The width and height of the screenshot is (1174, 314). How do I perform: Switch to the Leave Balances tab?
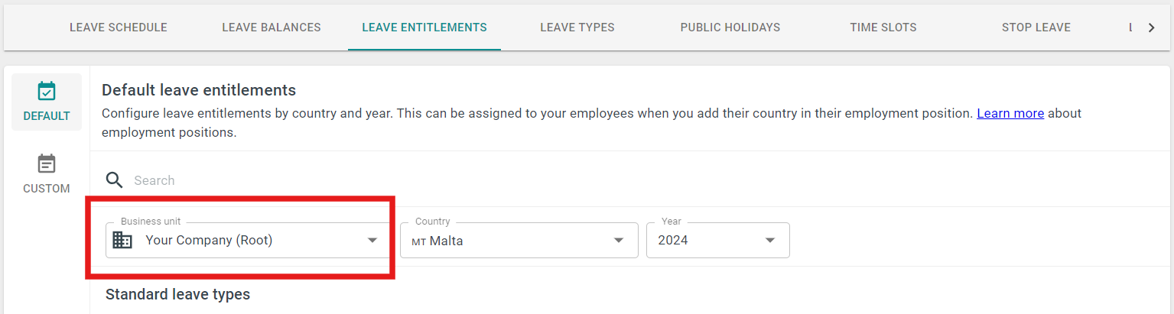272,28
